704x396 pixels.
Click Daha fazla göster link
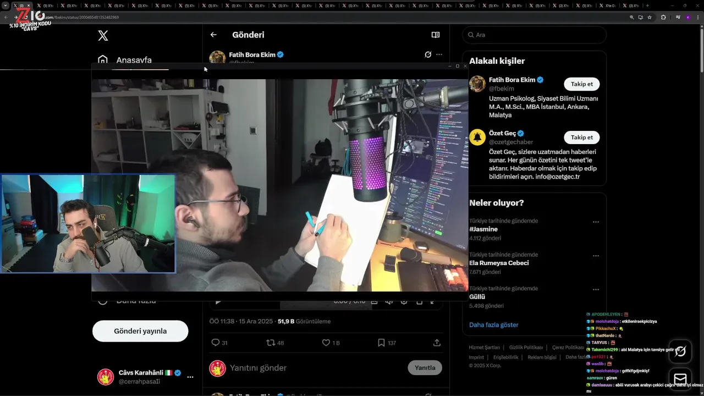click(x=493, y=324)
